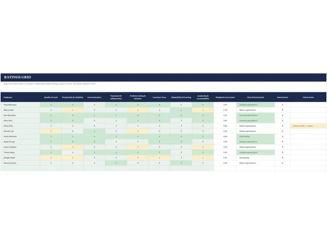Select the Teamwork & collaboration header
Screen dimensions: 327x245
click(x=116, y=97)
